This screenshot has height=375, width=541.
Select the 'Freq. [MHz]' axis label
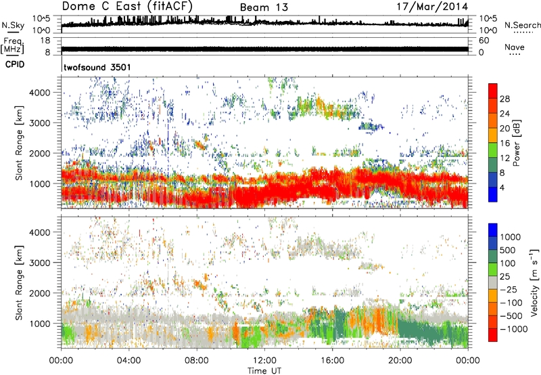pyautogui.click(x=12, y=45)
